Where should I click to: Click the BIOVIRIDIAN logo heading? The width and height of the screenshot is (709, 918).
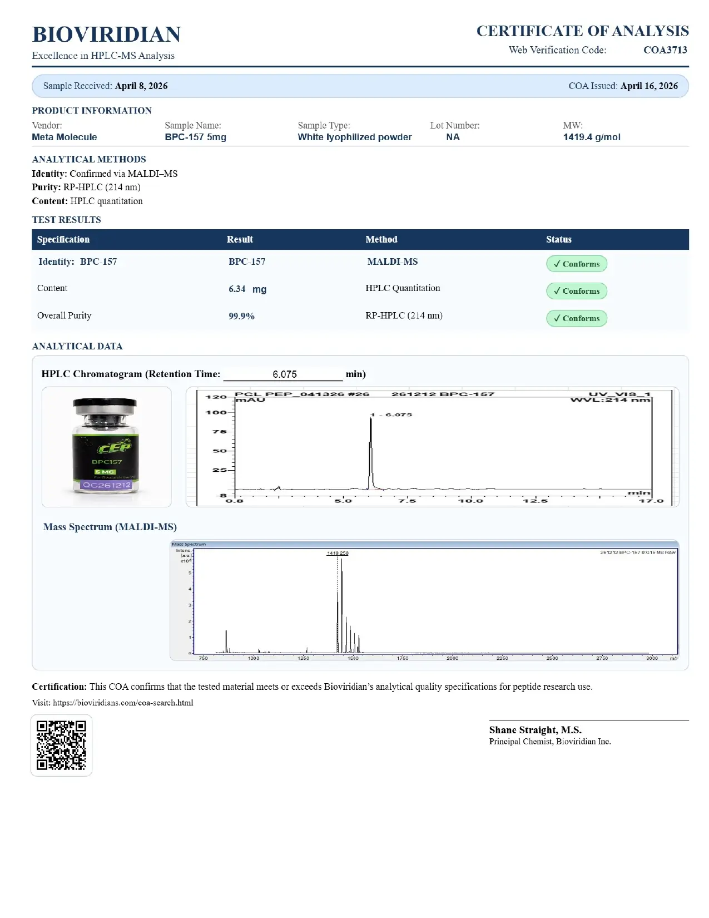point(106,34)
